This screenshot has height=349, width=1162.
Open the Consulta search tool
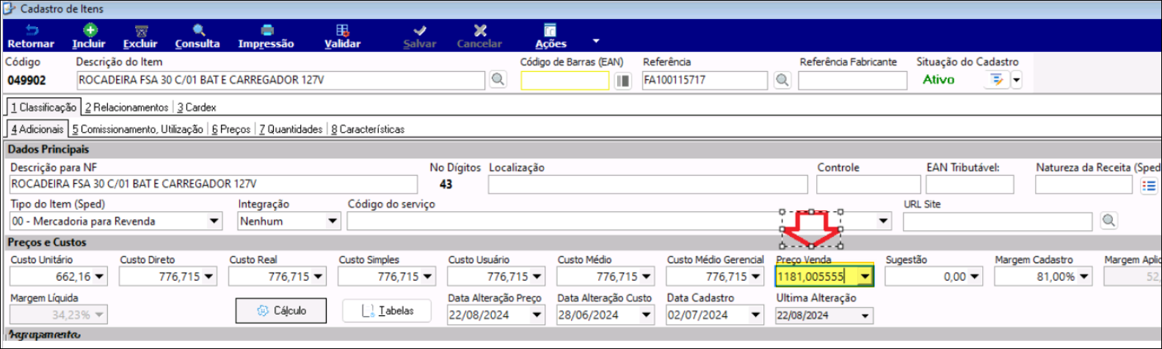click(198, 31)
